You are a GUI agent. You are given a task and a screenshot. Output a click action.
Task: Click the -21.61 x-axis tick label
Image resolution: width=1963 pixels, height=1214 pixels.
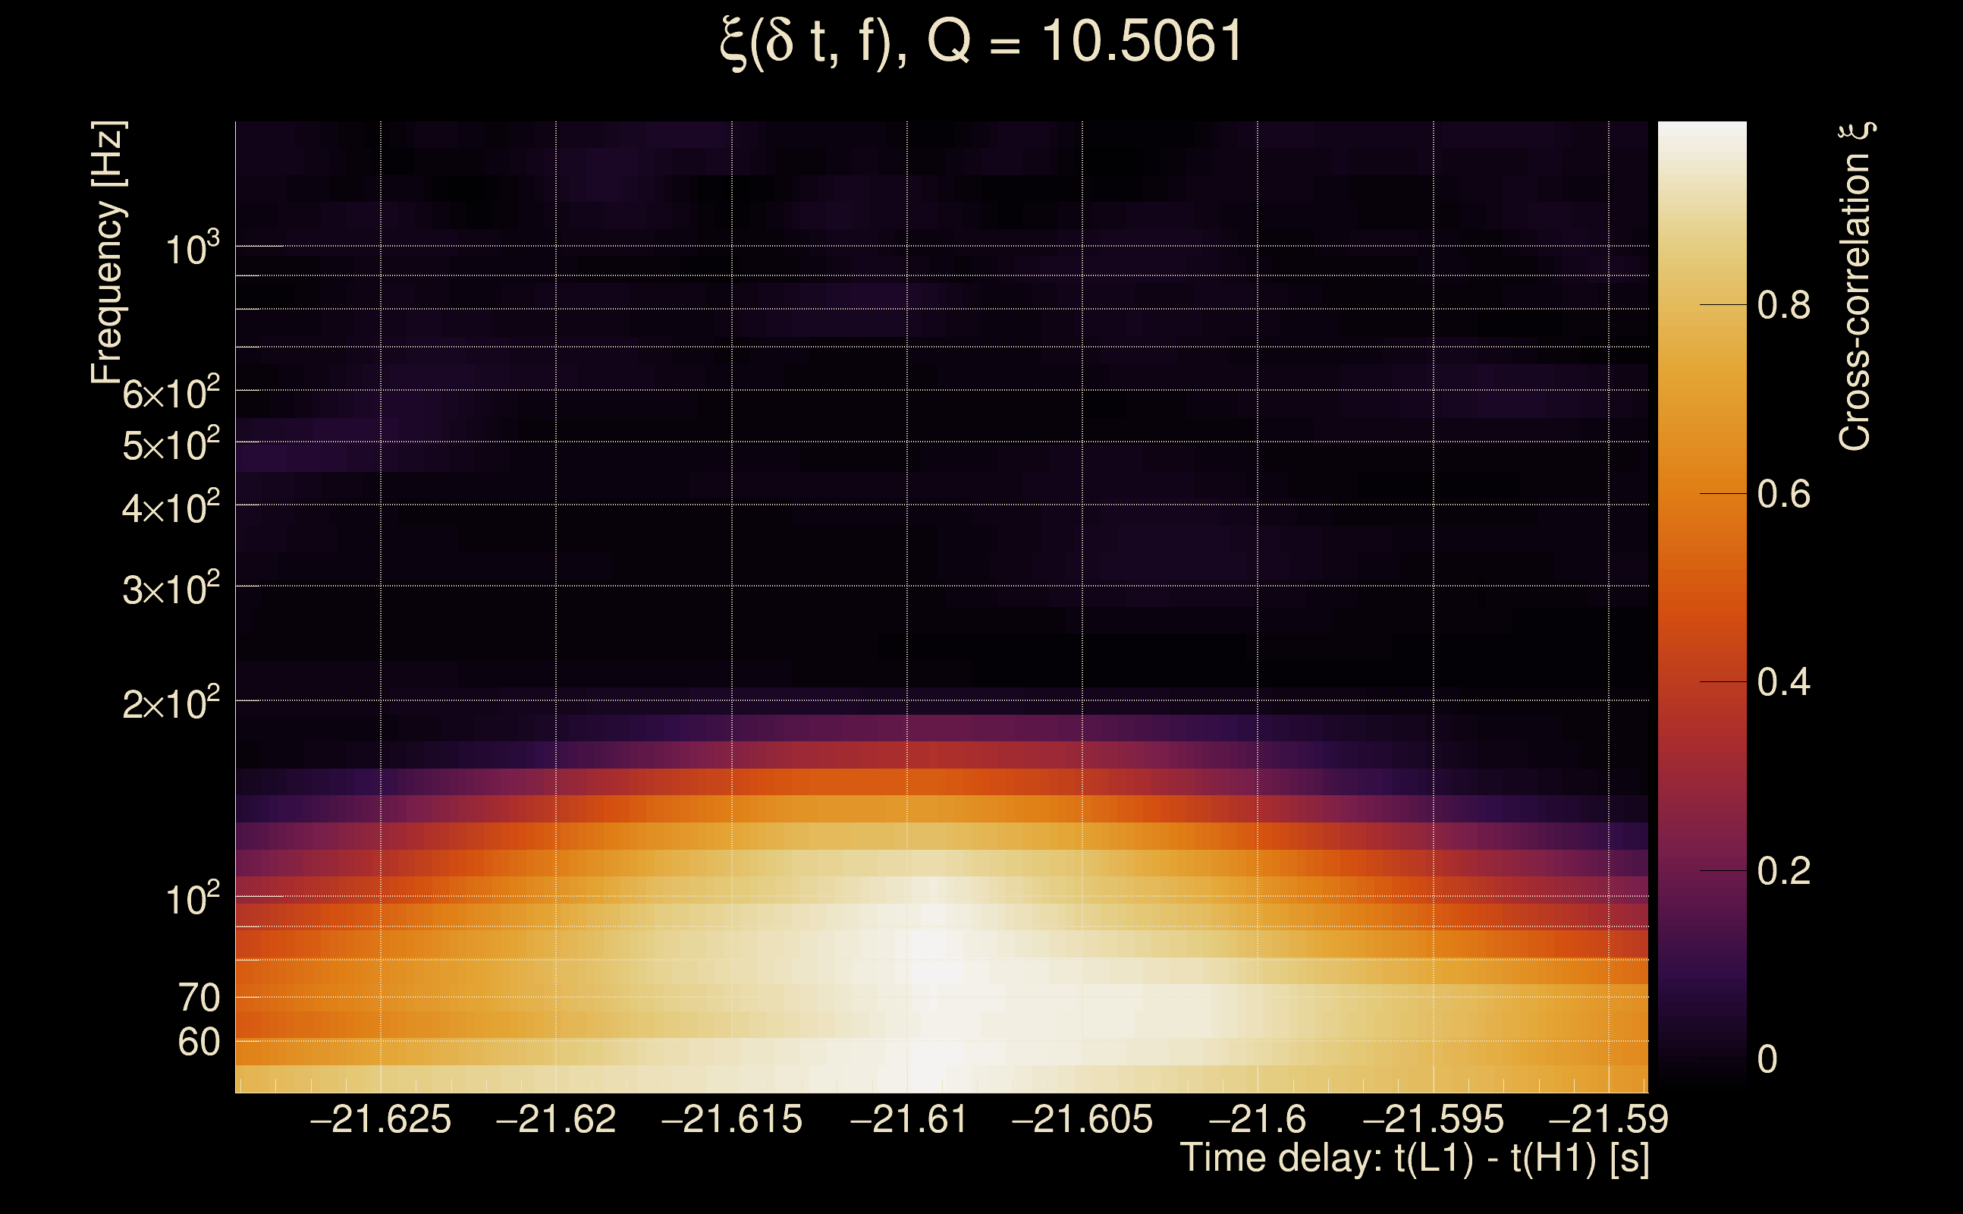[x=909, y=1119]
